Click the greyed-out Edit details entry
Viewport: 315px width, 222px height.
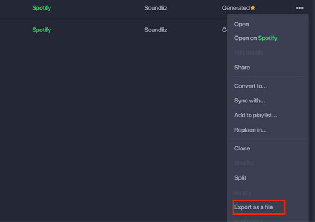coord(249,53)
